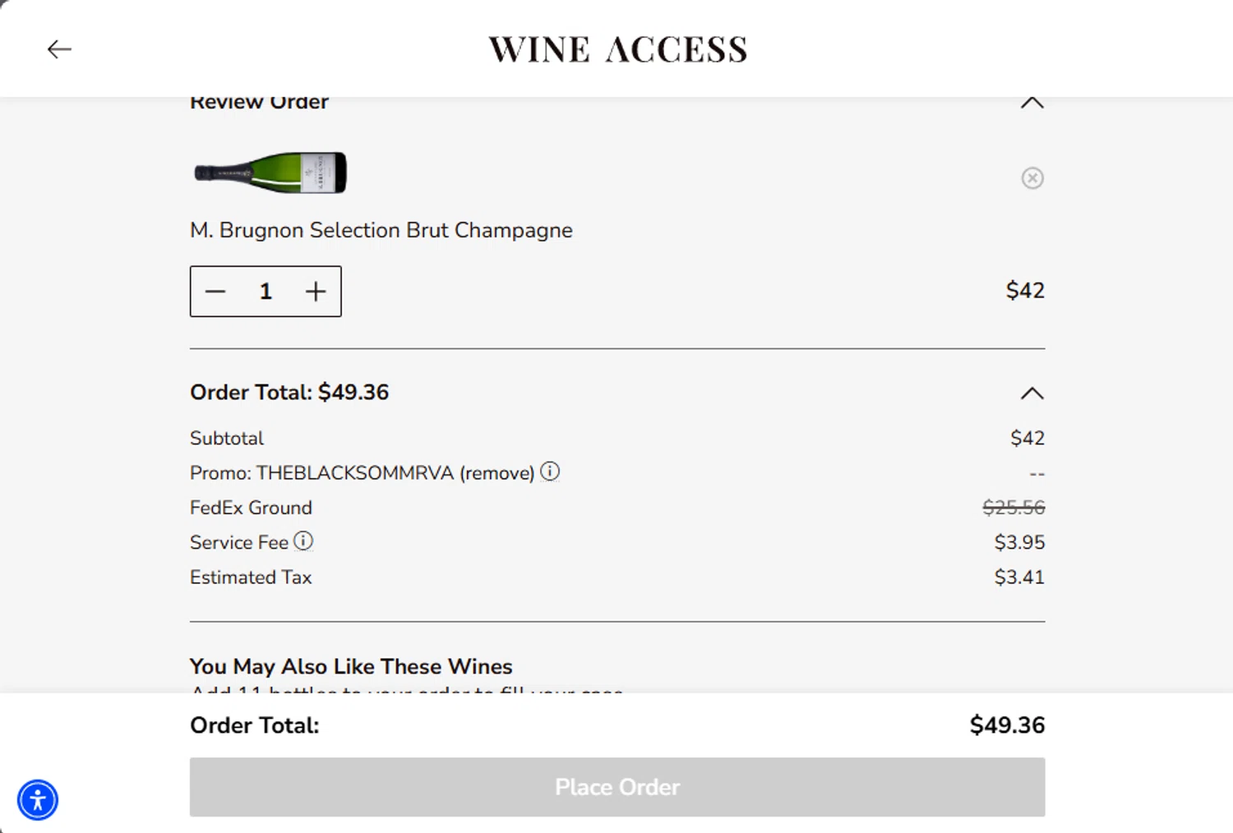The height and width of the screenshot is (833, 1233).
Task: Open the champagne bottle thumbnail
Action: pos(270,173)
